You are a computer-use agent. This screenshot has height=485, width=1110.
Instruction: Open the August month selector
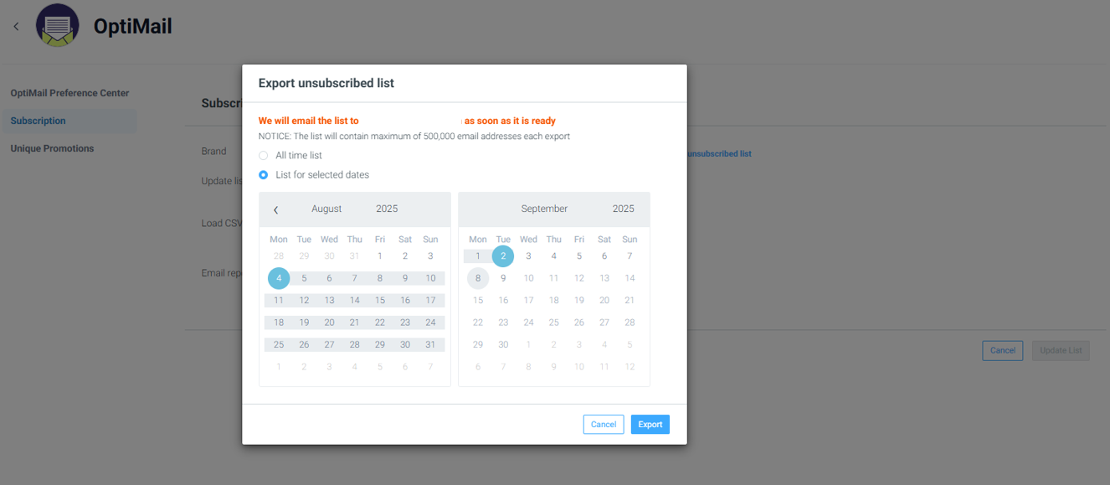click(x=326, y=209)
